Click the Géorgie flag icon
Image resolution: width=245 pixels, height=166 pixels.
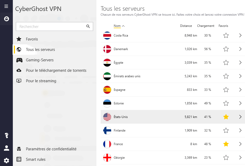click(107, 158)
